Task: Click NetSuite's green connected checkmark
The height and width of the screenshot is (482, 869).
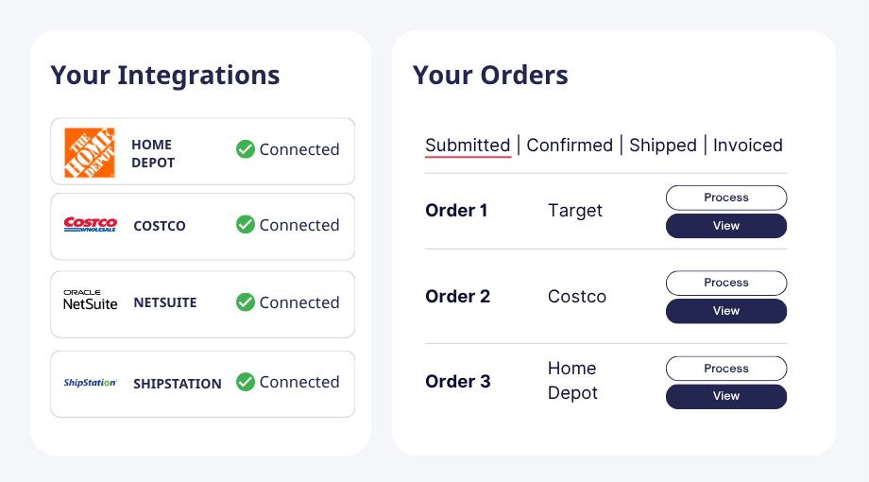Action: (246, 302)
